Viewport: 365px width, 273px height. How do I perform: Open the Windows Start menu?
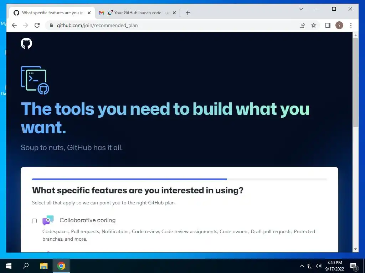9,266
